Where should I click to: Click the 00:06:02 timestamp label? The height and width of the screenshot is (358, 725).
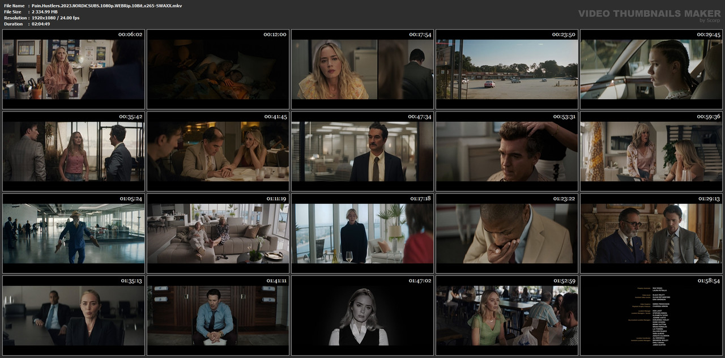(x=130, y=35)
